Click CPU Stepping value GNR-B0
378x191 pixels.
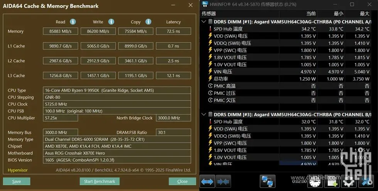(x=117, y=97)
